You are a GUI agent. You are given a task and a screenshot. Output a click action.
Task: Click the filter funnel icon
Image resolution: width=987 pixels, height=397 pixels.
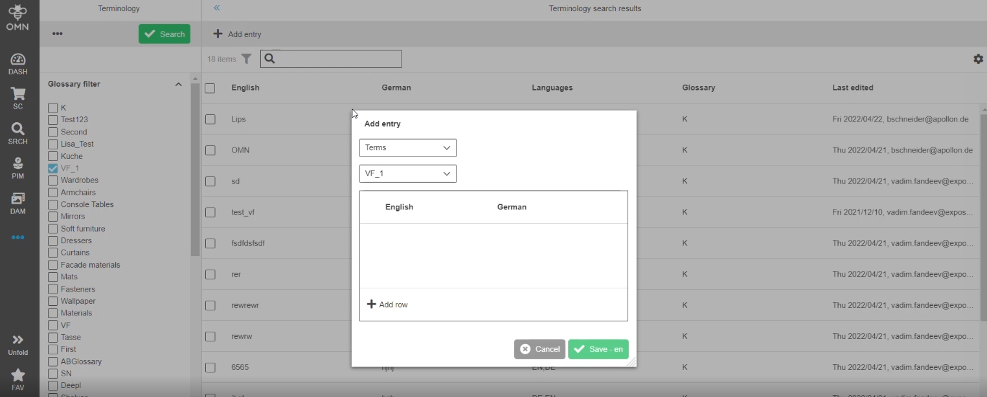pyautogui.click(x=246, y=59)
